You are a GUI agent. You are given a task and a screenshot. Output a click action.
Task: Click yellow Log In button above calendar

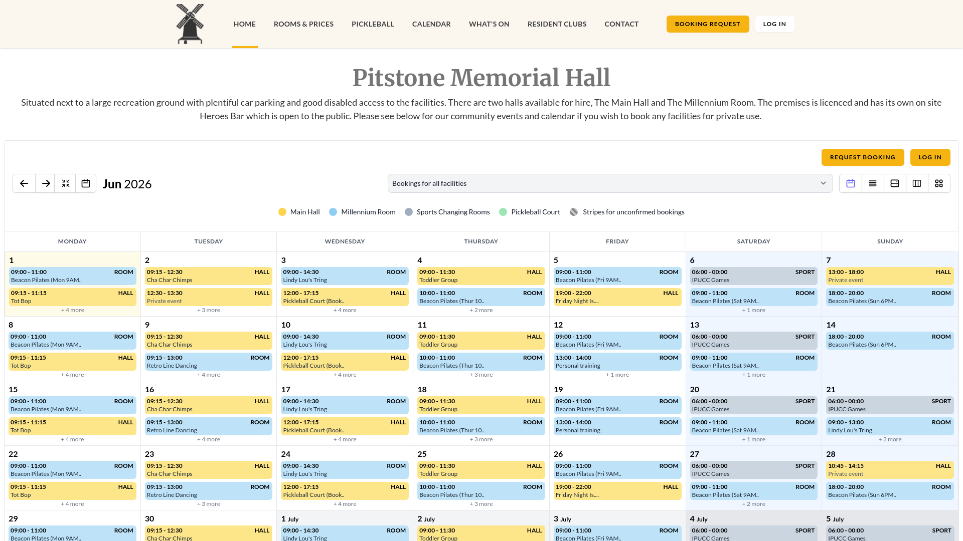click(x=930, y=157)
